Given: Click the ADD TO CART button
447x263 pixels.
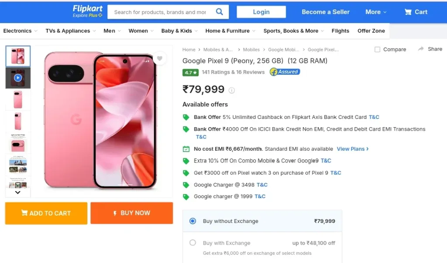Looking at the screenshot, I should tap(46, 213).
